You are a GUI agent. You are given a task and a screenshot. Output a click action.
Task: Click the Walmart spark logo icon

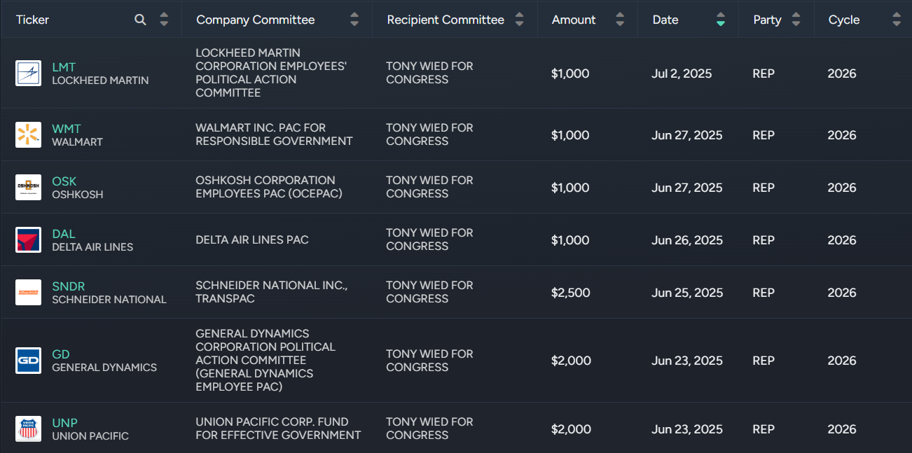pyautogui.click(x=29, y=135)
